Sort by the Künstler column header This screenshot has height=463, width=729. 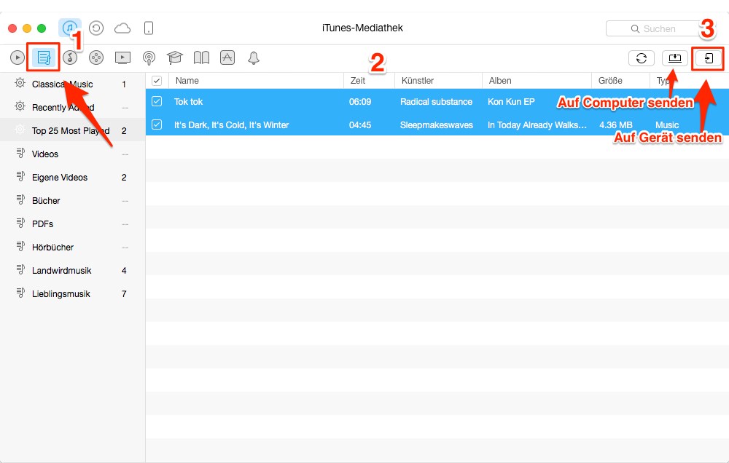[x=438, y=81]
